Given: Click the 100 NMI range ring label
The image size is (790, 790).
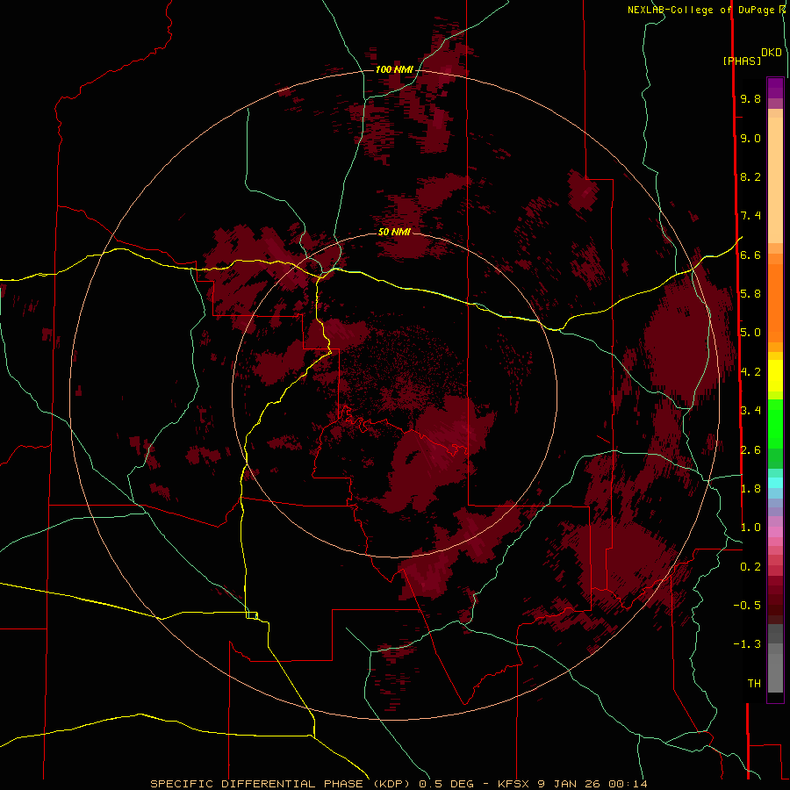Looking at the screenshot, I should point(394,69).
